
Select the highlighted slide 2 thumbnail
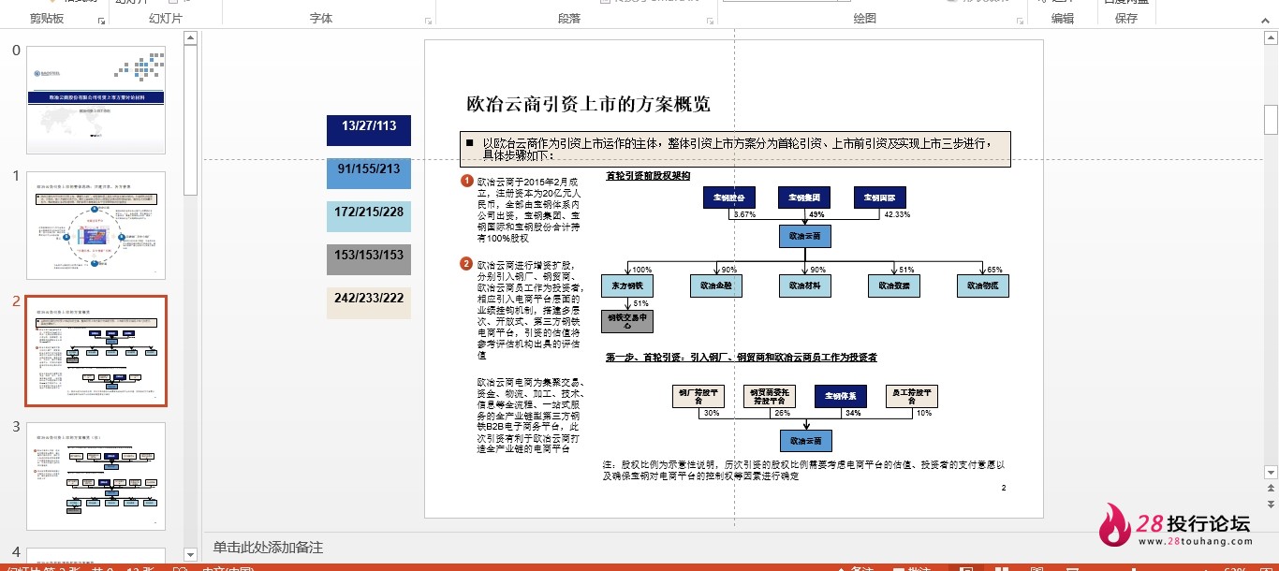96,351
